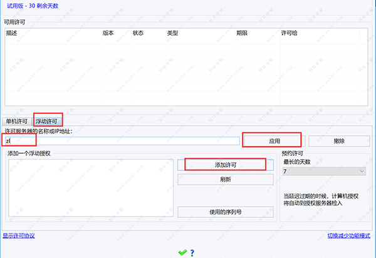The height and width of the screenshot is (258, 376).
Task: Click the 撤除 button
Action: (338, 141)
